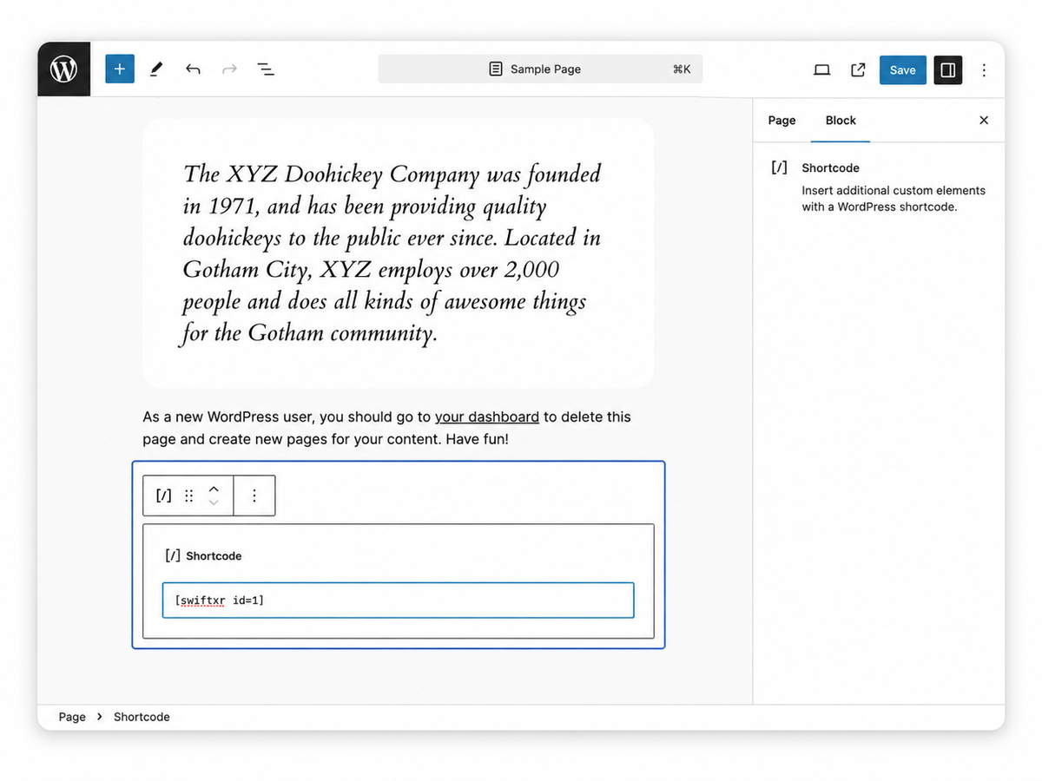Open the laptop preview view options
Image resolution: width=1042 pixels, height=781 pixels.
pyautogui.click(x=821, y=69)
